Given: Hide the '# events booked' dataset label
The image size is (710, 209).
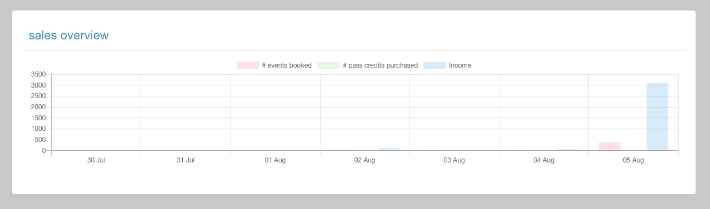Looking at the screenshot, I should pos(287,65).
